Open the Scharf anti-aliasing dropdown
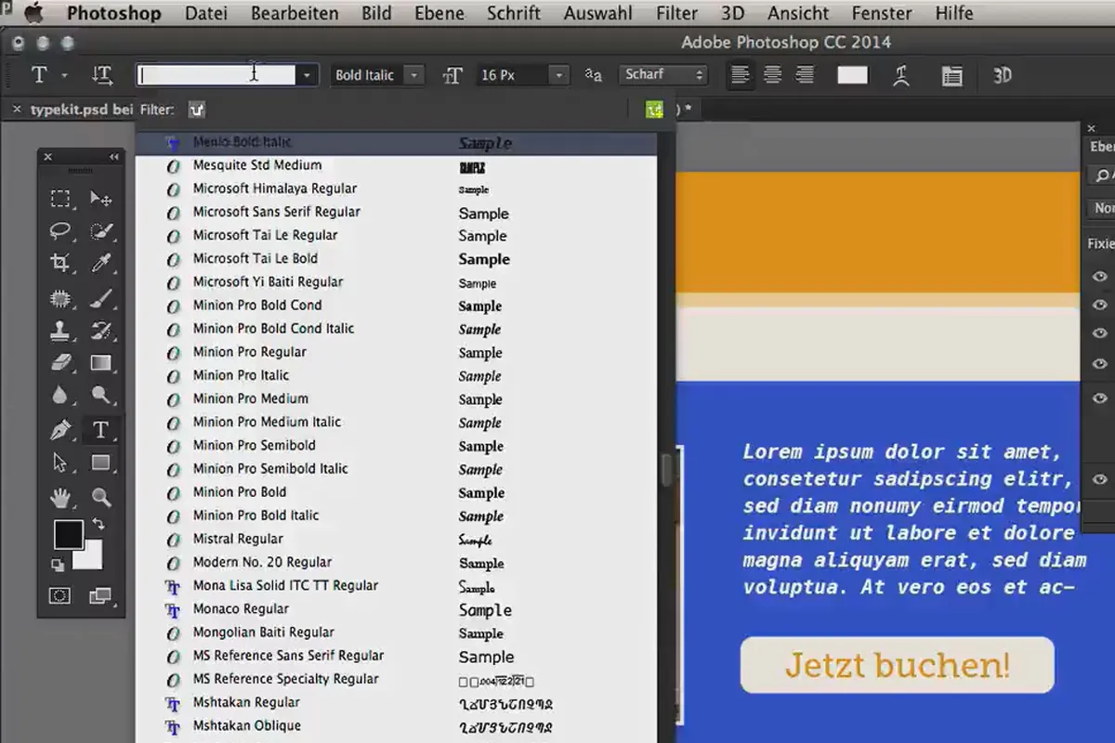1115x743 pixels. 662,75
